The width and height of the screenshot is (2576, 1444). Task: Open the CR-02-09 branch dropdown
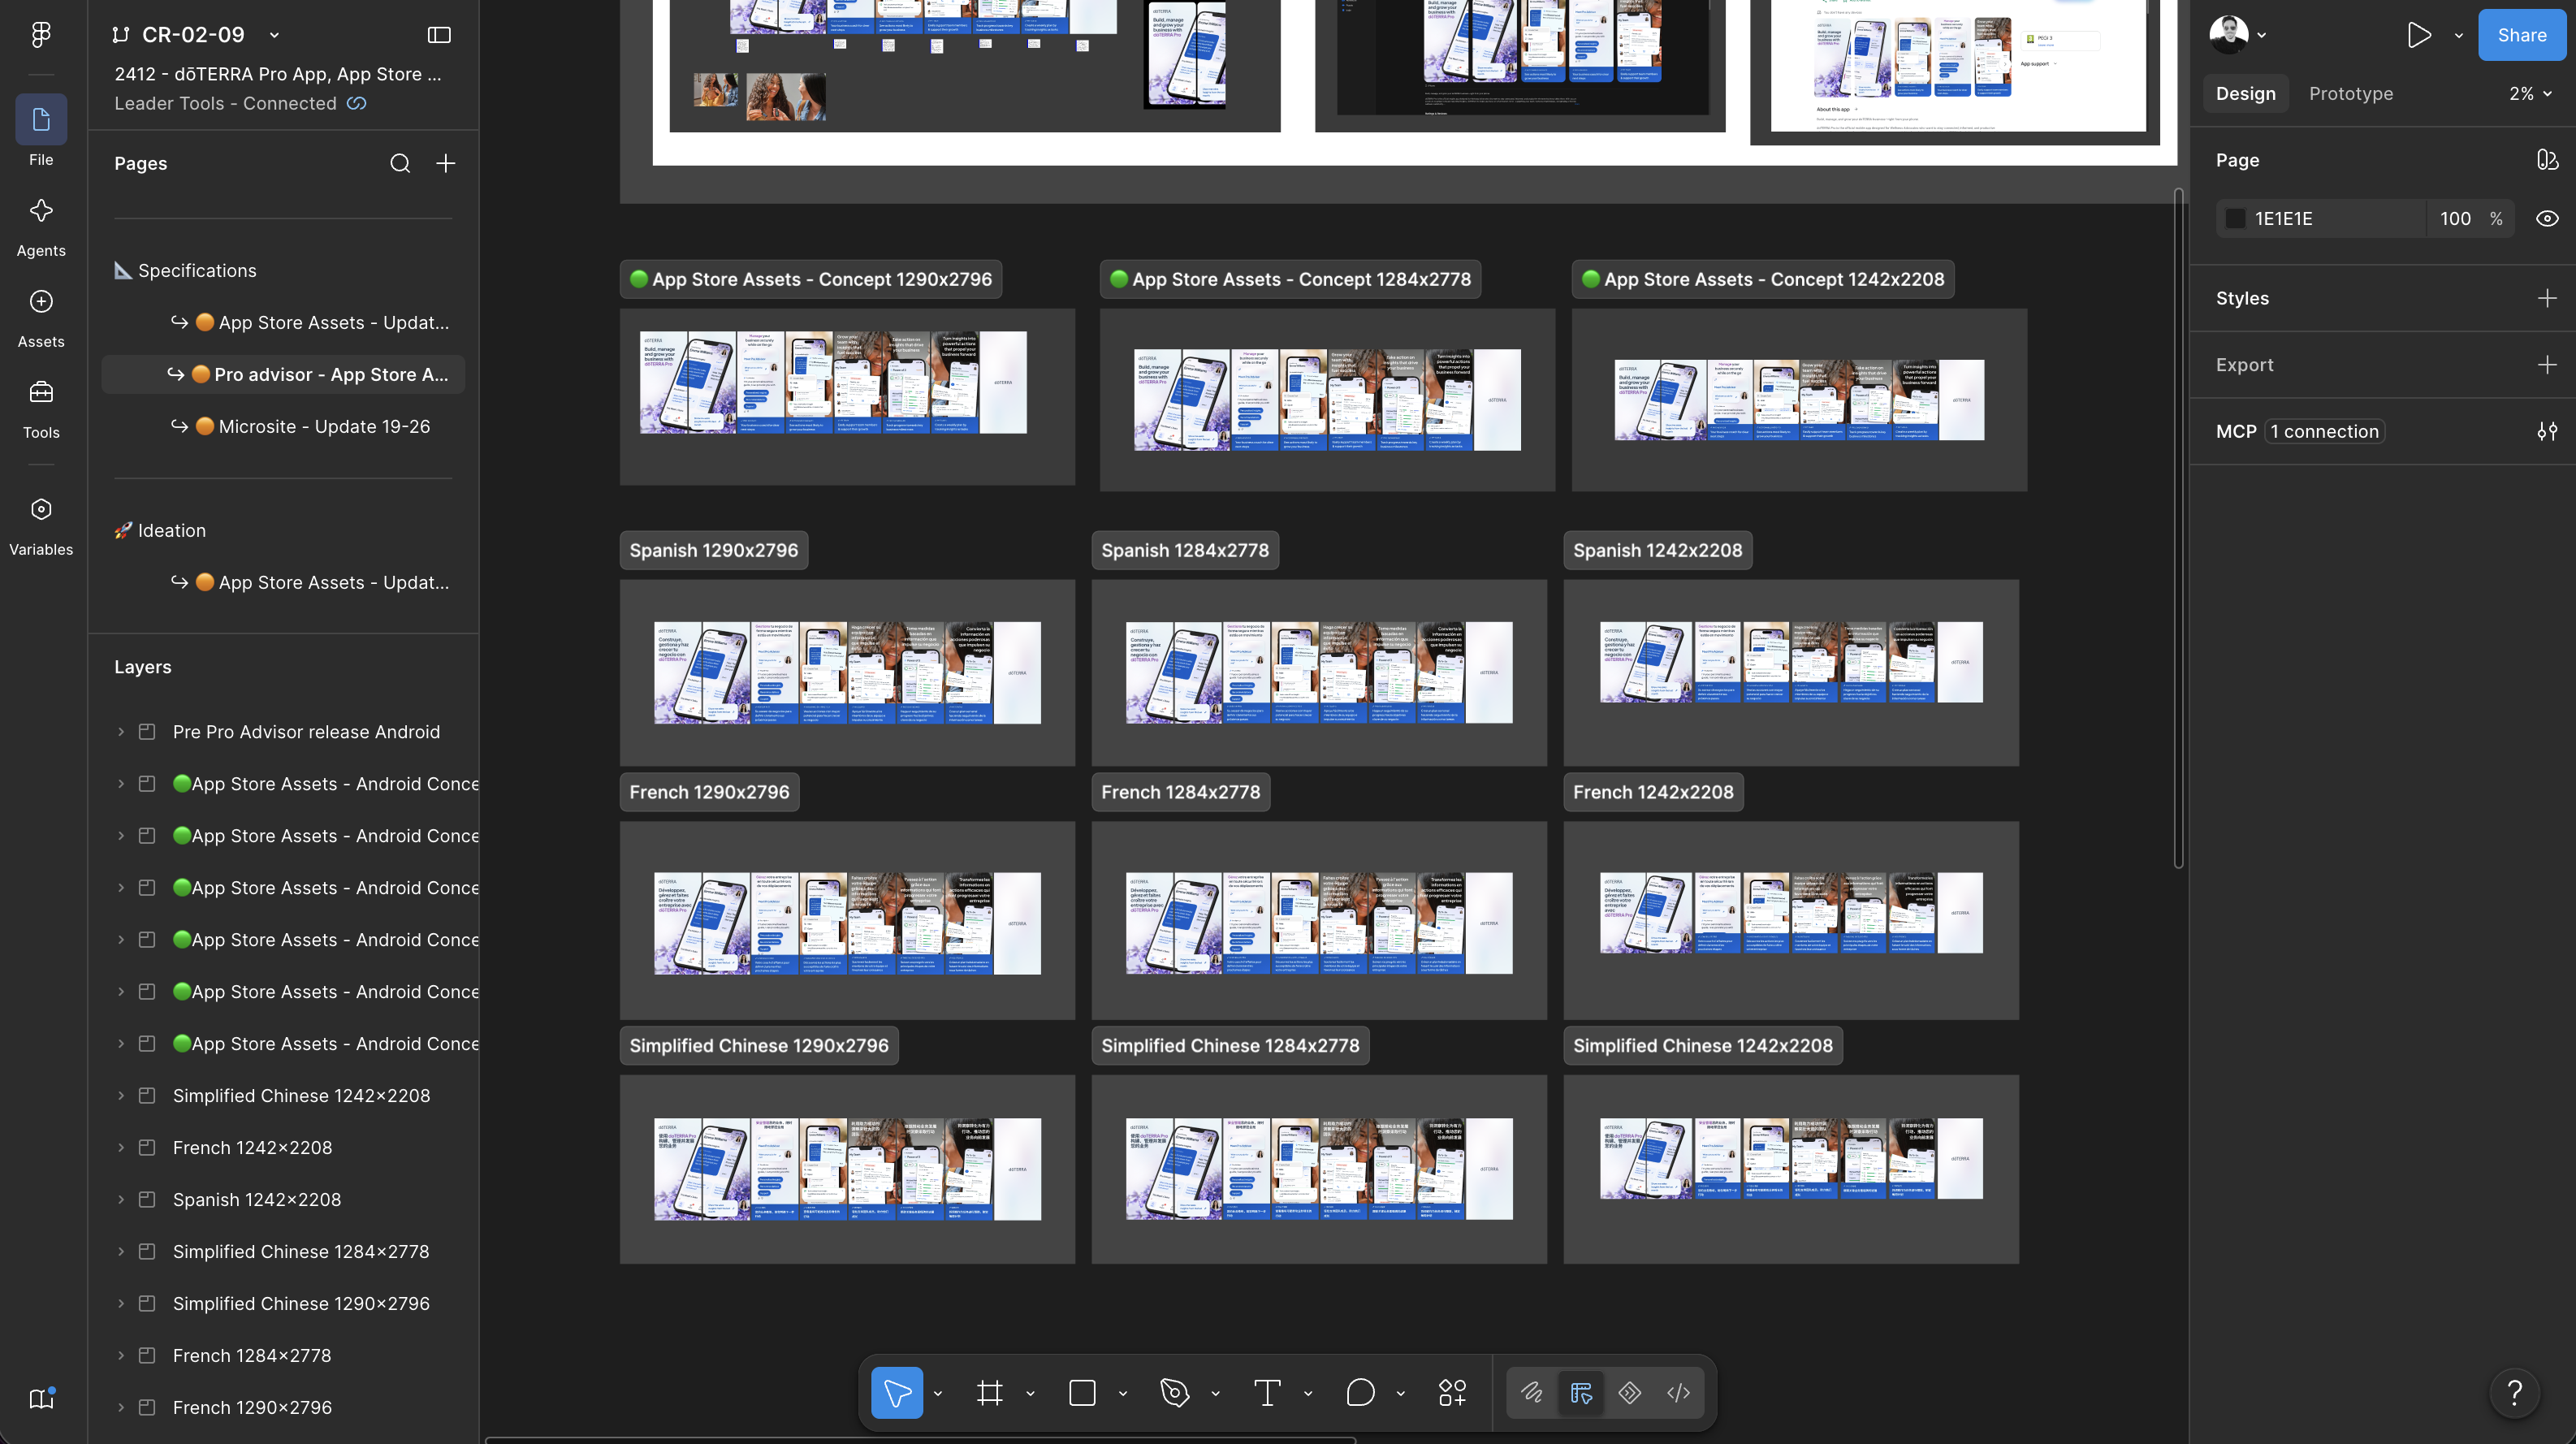[x=274, y=35]
